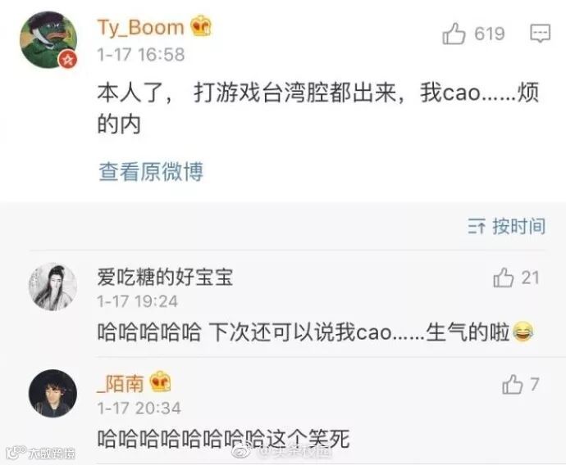Open 爱吃糖的好宝宝's avatar picture
566x465 pixels.
(x=52, y=287)
